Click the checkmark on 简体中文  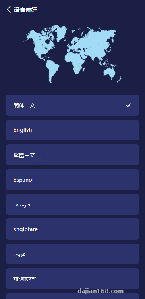[x=128, y=105]
